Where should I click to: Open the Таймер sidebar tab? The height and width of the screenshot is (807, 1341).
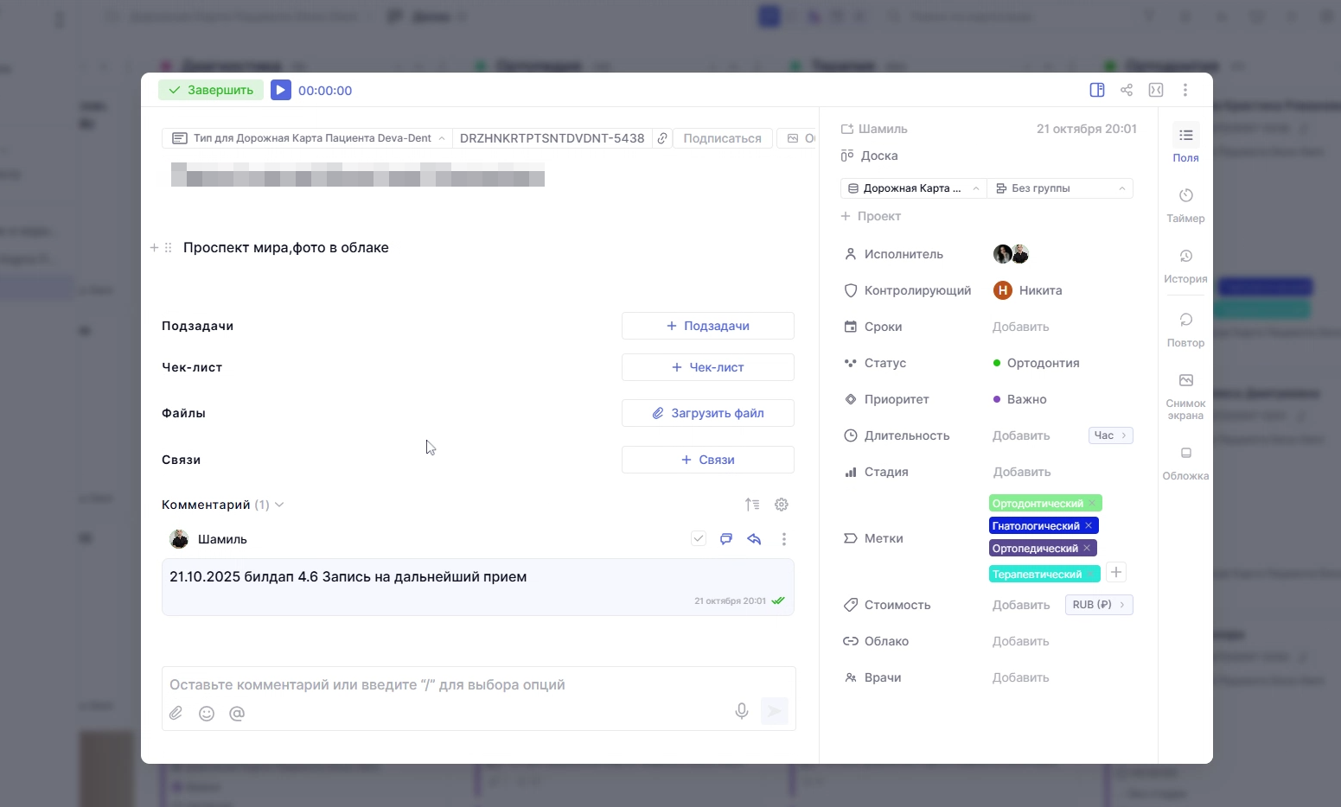(x=1185, y=205)
